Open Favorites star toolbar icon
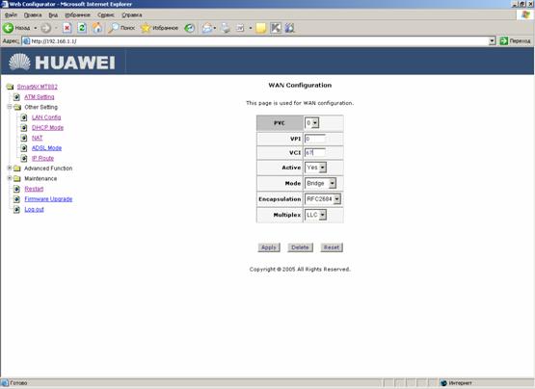This screenshot has height=389, width=535. [146, 28]
